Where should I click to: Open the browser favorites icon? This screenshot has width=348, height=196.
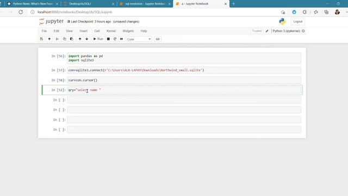point(316,12)
